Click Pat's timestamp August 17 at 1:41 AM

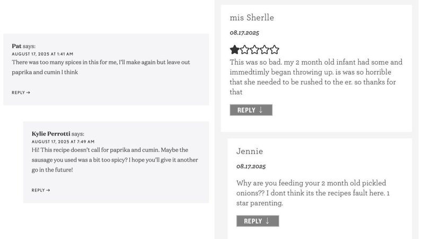42,54
